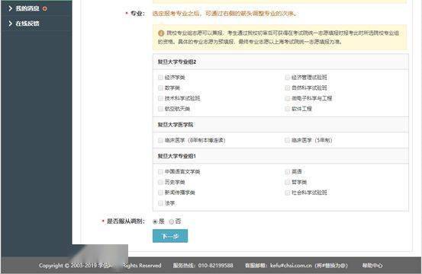The width and height of the screenshot is (422, 274).
Task: Click the 专业 field label
Action: point(138,14)
